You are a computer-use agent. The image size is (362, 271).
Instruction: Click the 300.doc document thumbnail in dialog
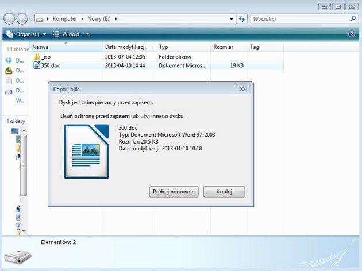coord(87,152)
